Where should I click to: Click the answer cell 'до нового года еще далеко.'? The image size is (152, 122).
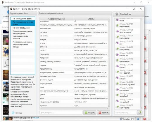[91, 80]
